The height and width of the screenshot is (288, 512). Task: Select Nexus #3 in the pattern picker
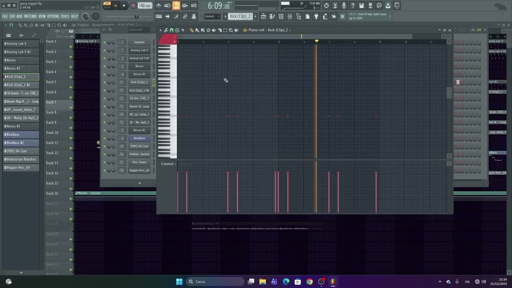tap(21, 68)
